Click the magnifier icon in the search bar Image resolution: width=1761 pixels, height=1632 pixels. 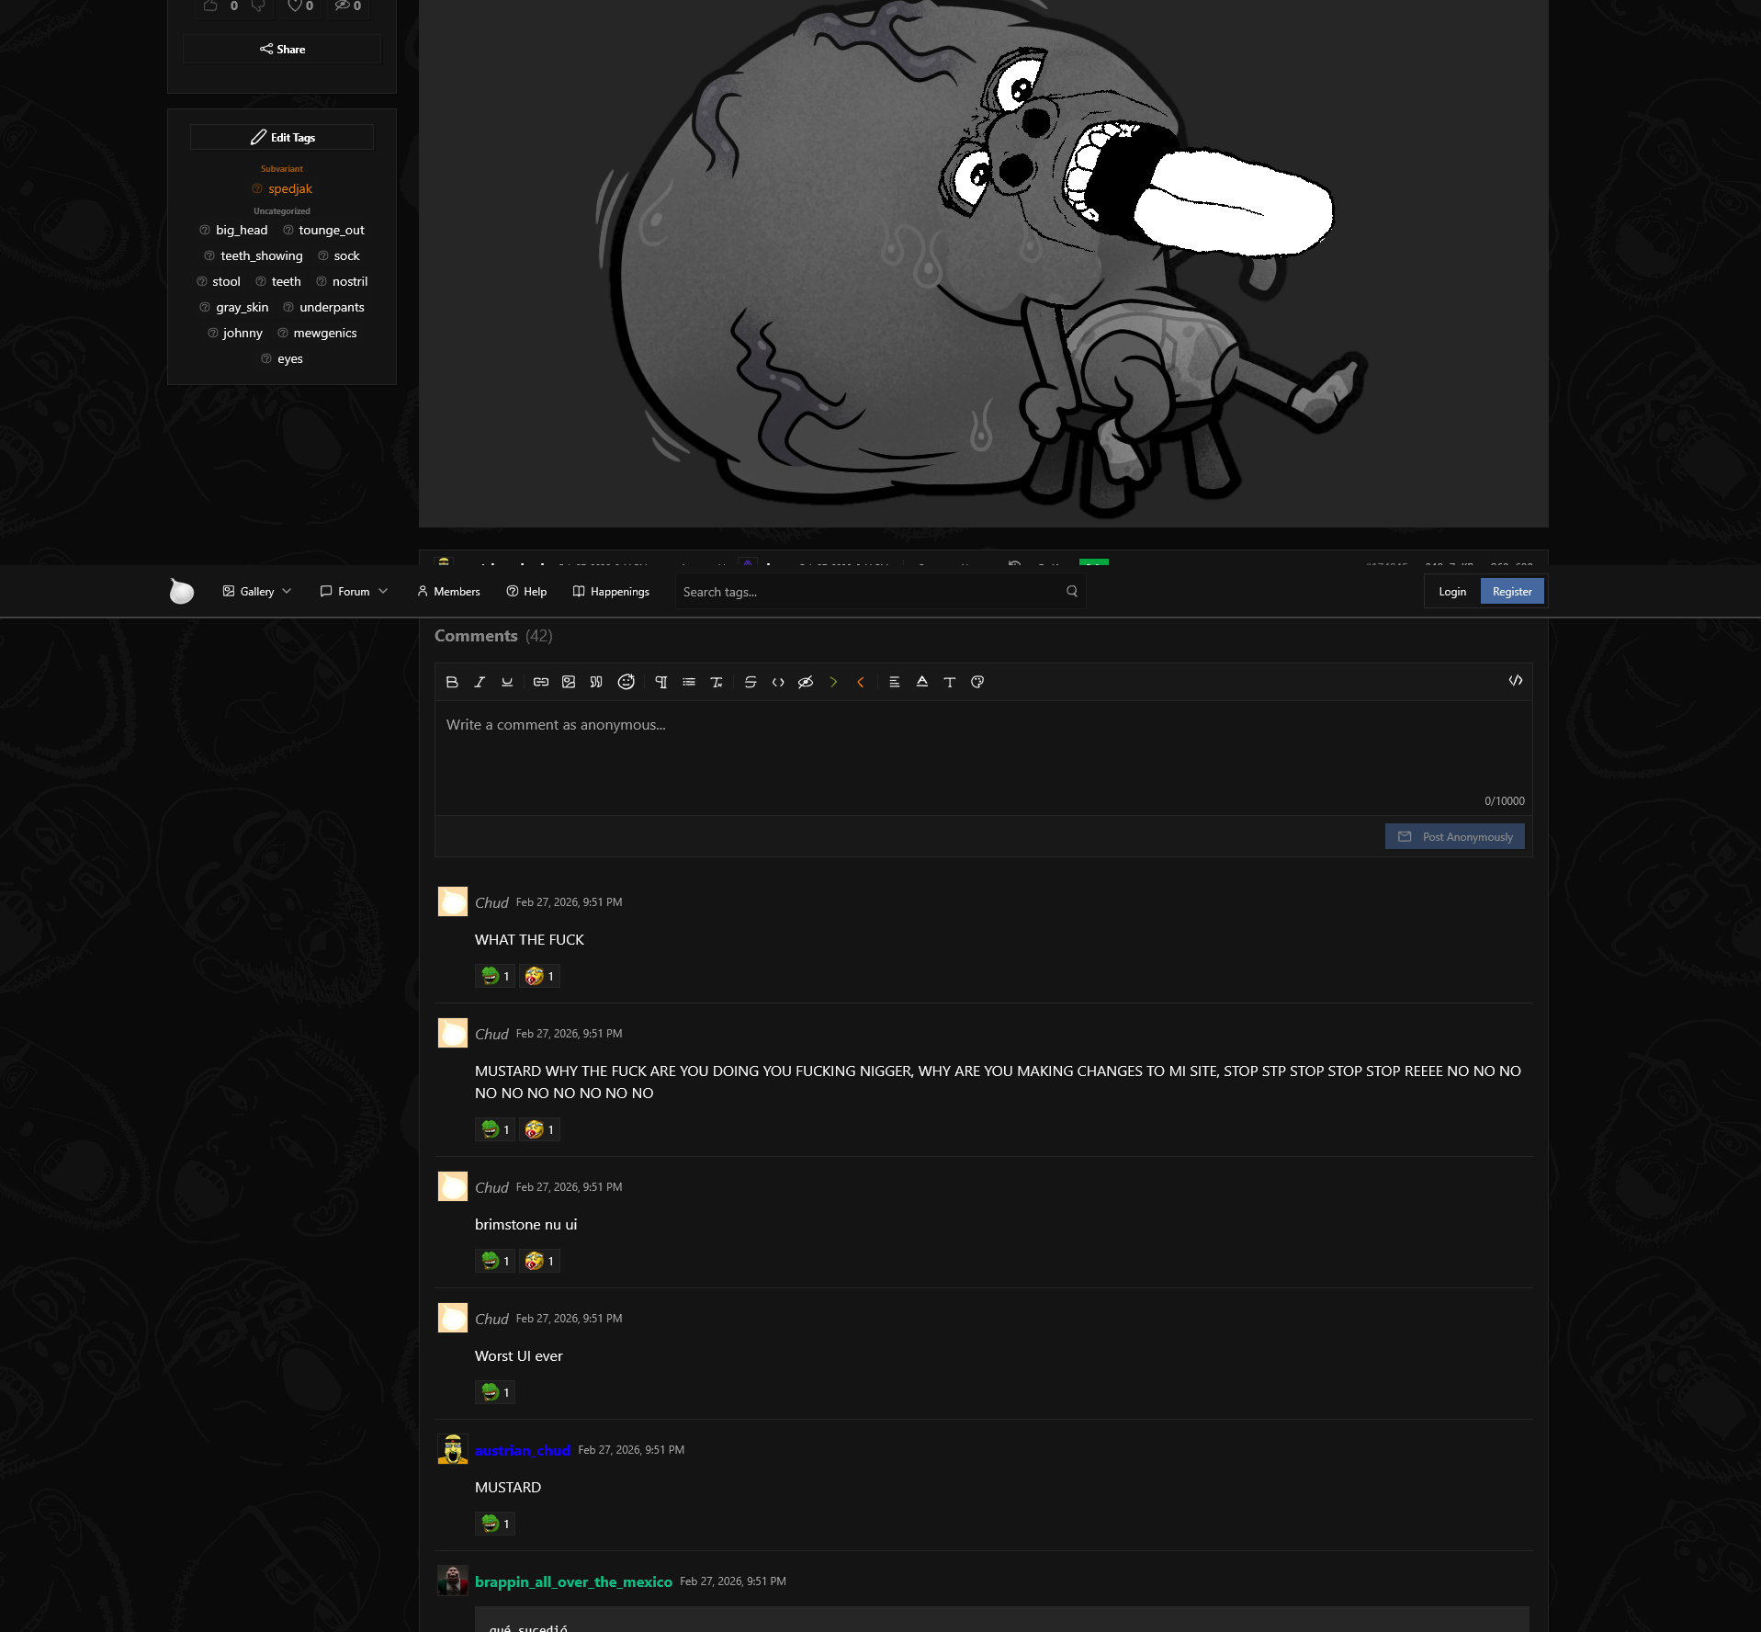[x=1072, y=592]
